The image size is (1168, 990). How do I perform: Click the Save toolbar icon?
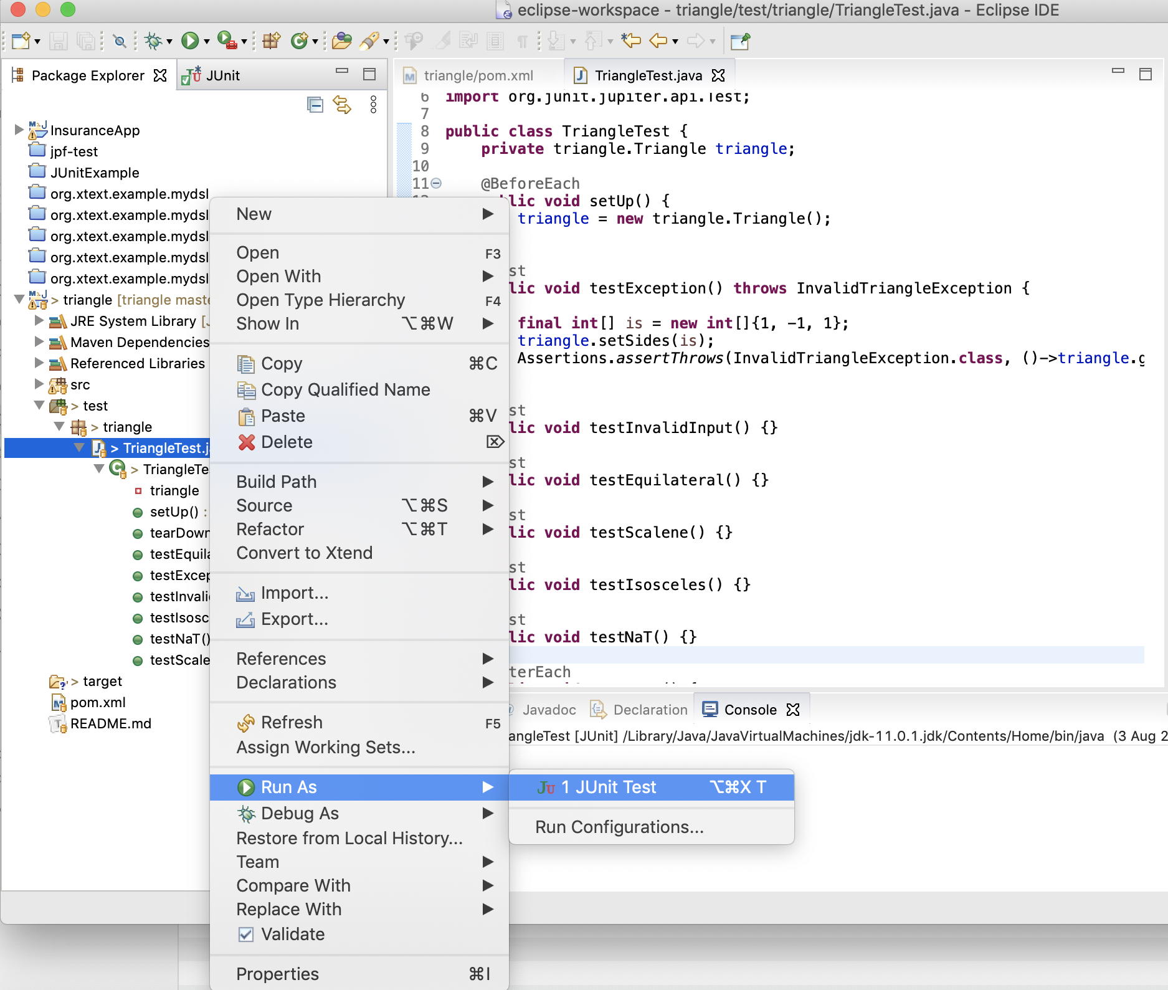pos(59,41)
